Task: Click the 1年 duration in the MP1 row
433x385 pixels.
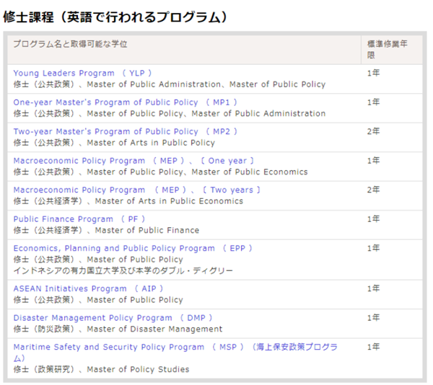Action: [x=373, y=102]
